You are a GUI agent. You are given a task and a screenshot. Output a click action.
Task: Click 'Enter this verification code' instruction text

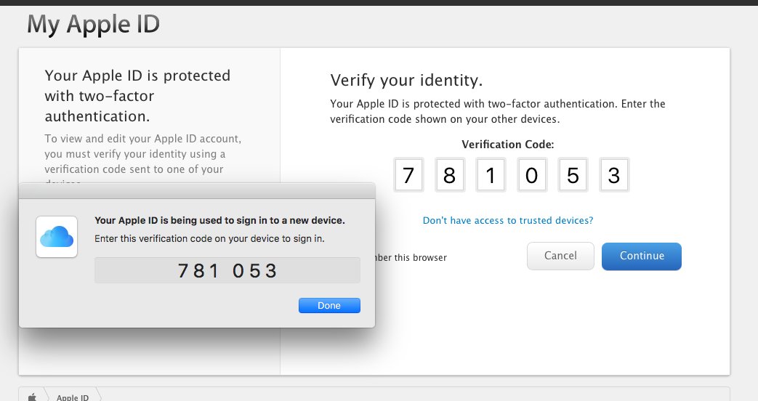(x=209, y=239)
